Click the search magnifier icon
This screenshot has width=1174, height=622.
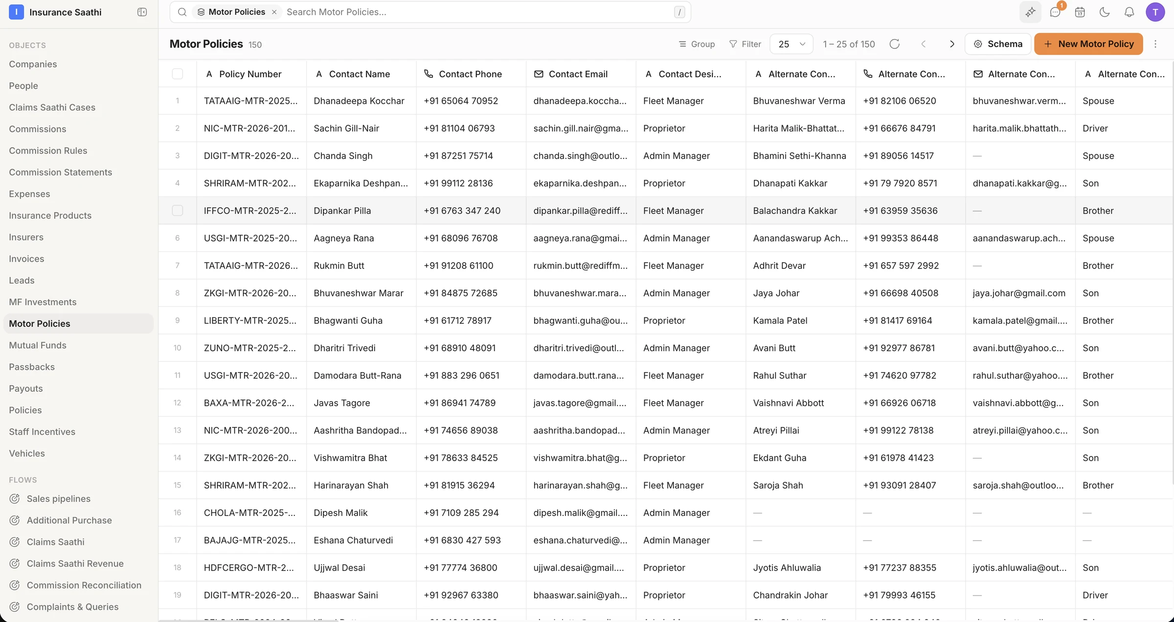coord(182,12)
